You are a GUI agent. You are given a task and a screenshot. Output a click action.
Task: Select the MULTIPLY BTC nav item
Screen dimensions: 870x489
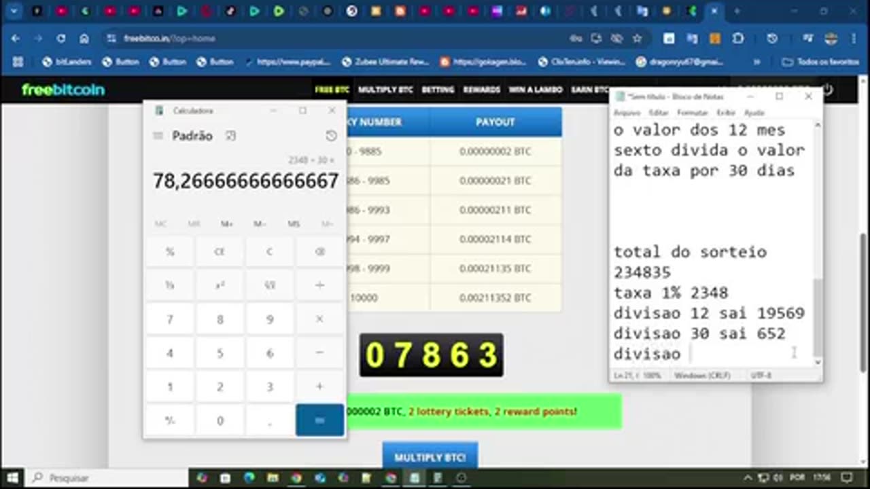click(x=385, y=90)
